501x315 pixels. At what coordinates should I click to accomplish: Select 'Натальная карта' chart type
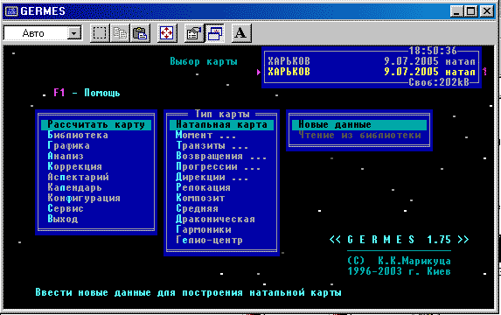click(x=221, y=124)
